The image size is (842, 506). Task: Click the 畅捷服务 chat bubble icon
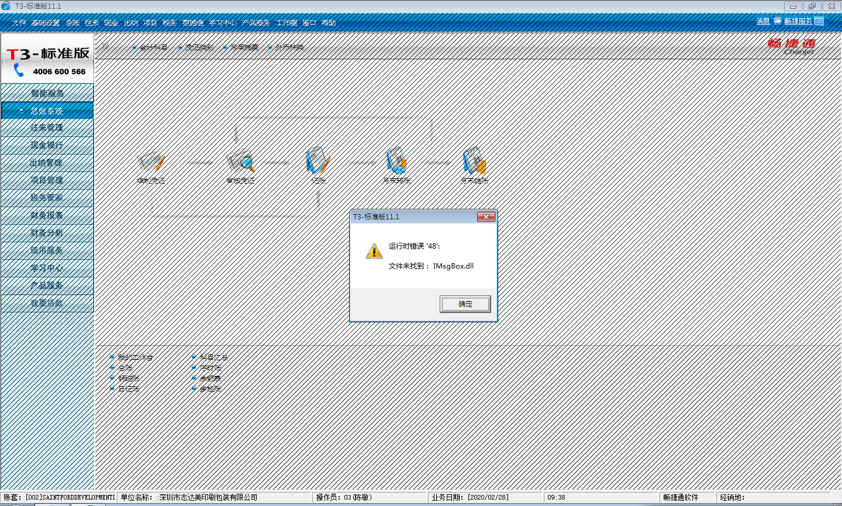point(777,21)
